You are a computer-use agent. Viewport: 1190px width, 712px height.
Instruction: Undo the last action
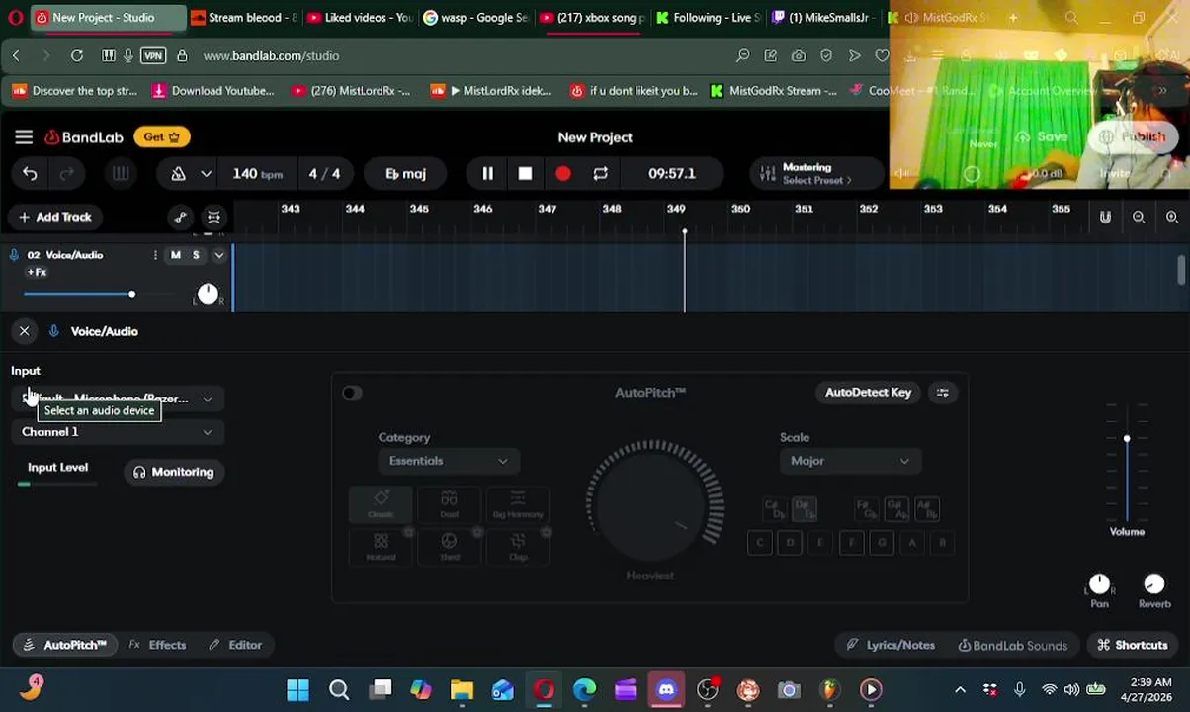[30, 174]
